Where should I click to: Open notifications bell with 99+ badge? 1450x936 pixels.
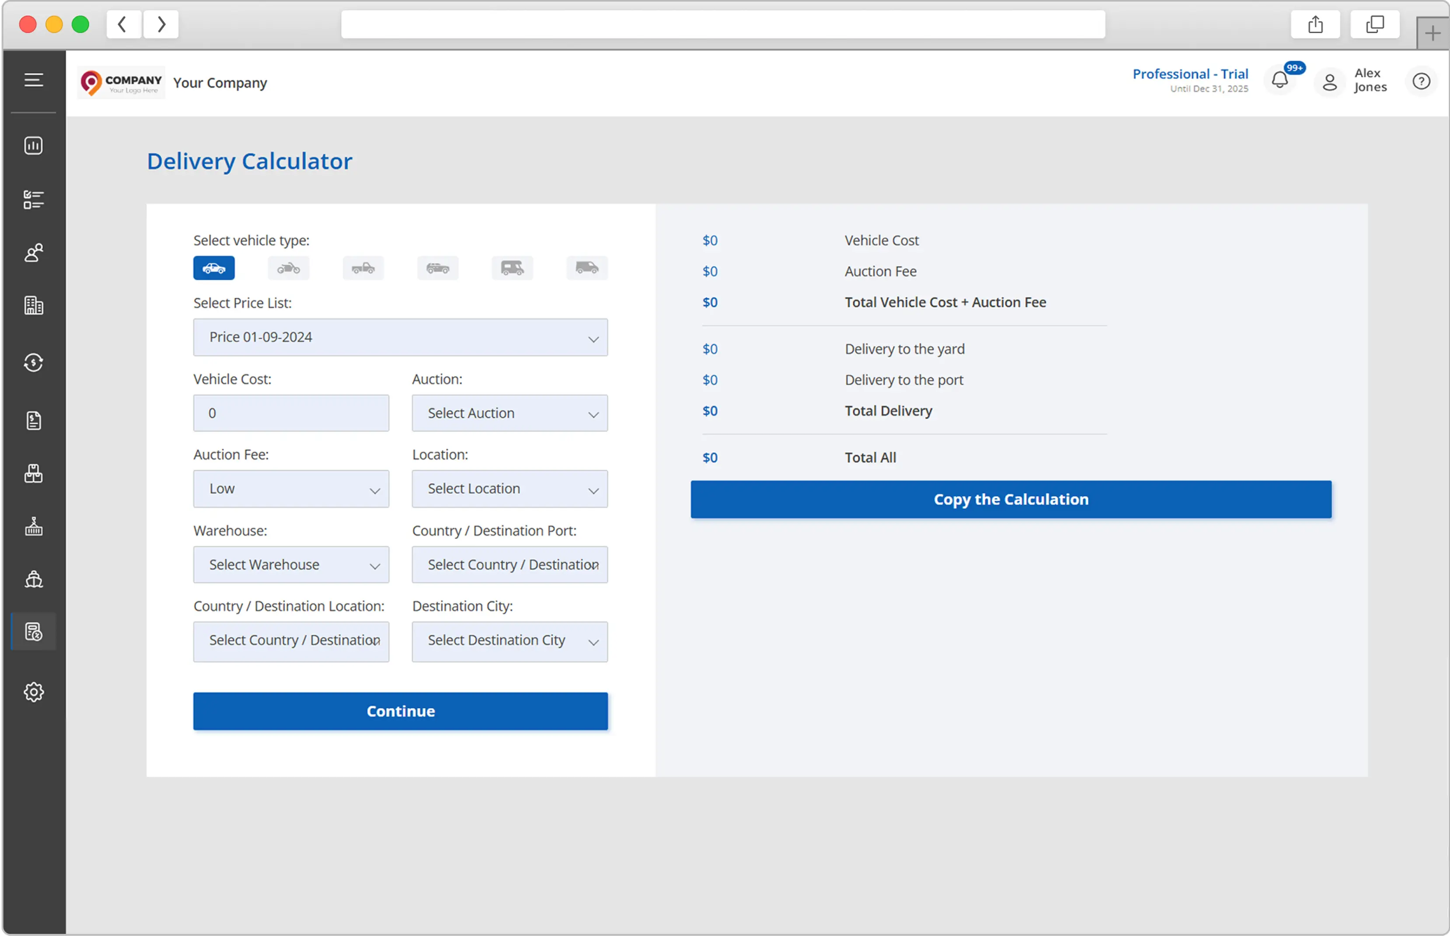1280,80
